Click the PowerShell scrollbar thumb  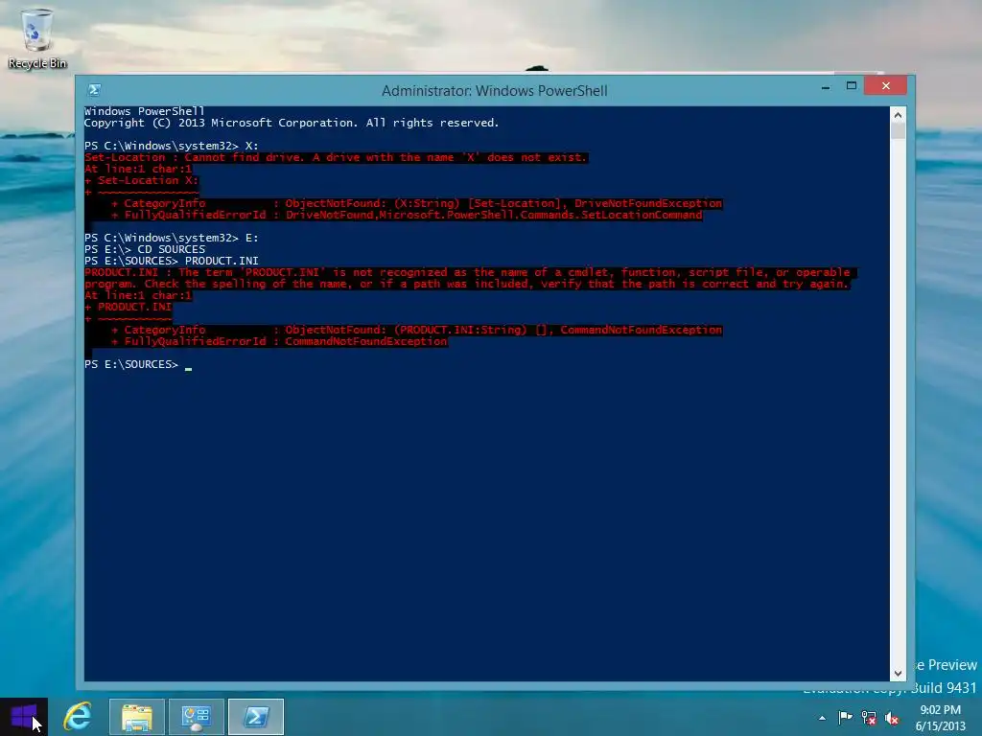point(898,130)
